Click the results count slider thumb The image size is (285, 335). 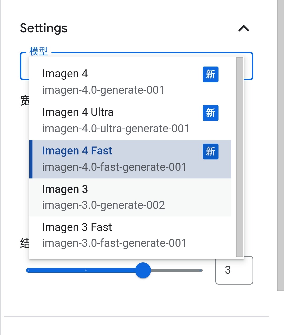coord(143,270)
